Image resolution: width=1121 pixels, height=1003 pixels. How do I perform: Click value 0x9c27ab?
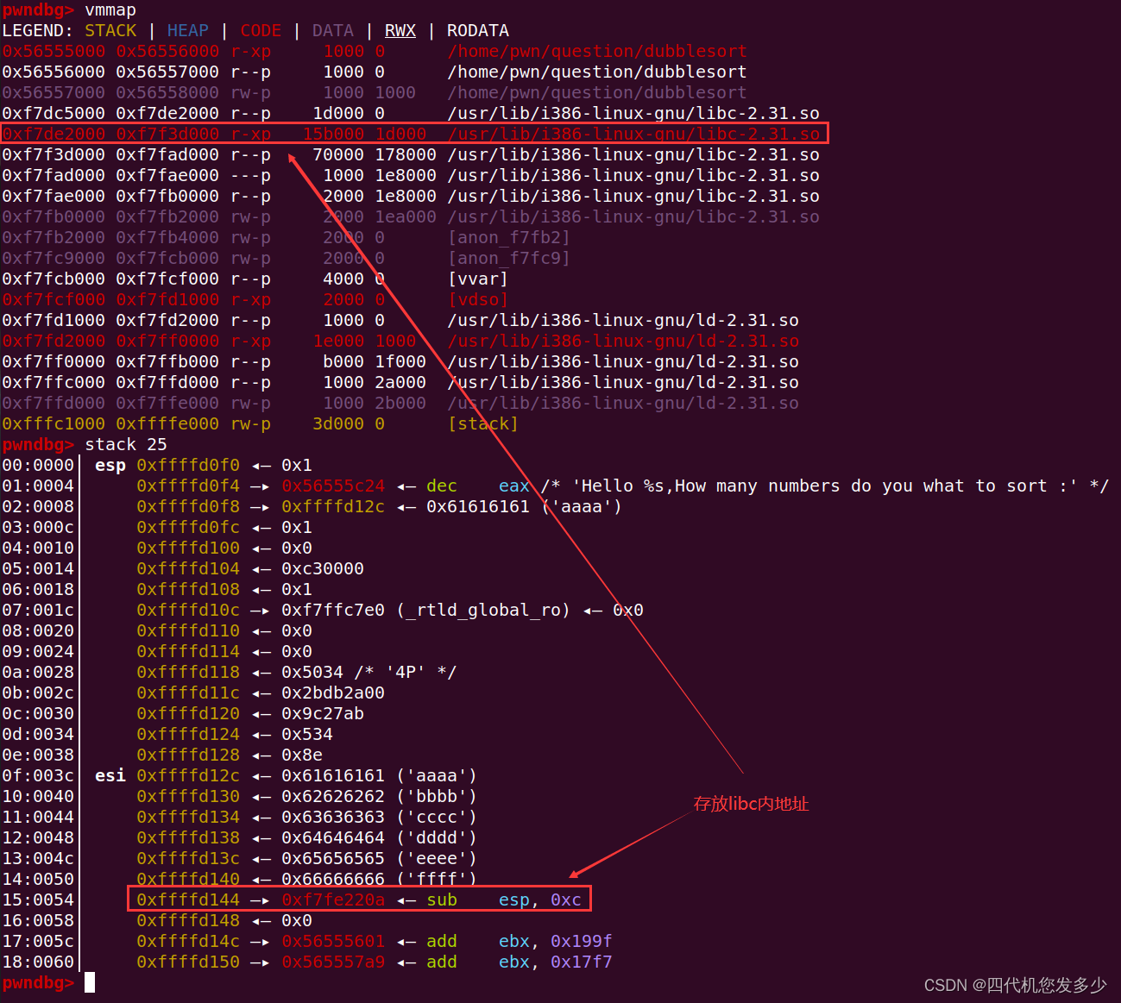323,714
